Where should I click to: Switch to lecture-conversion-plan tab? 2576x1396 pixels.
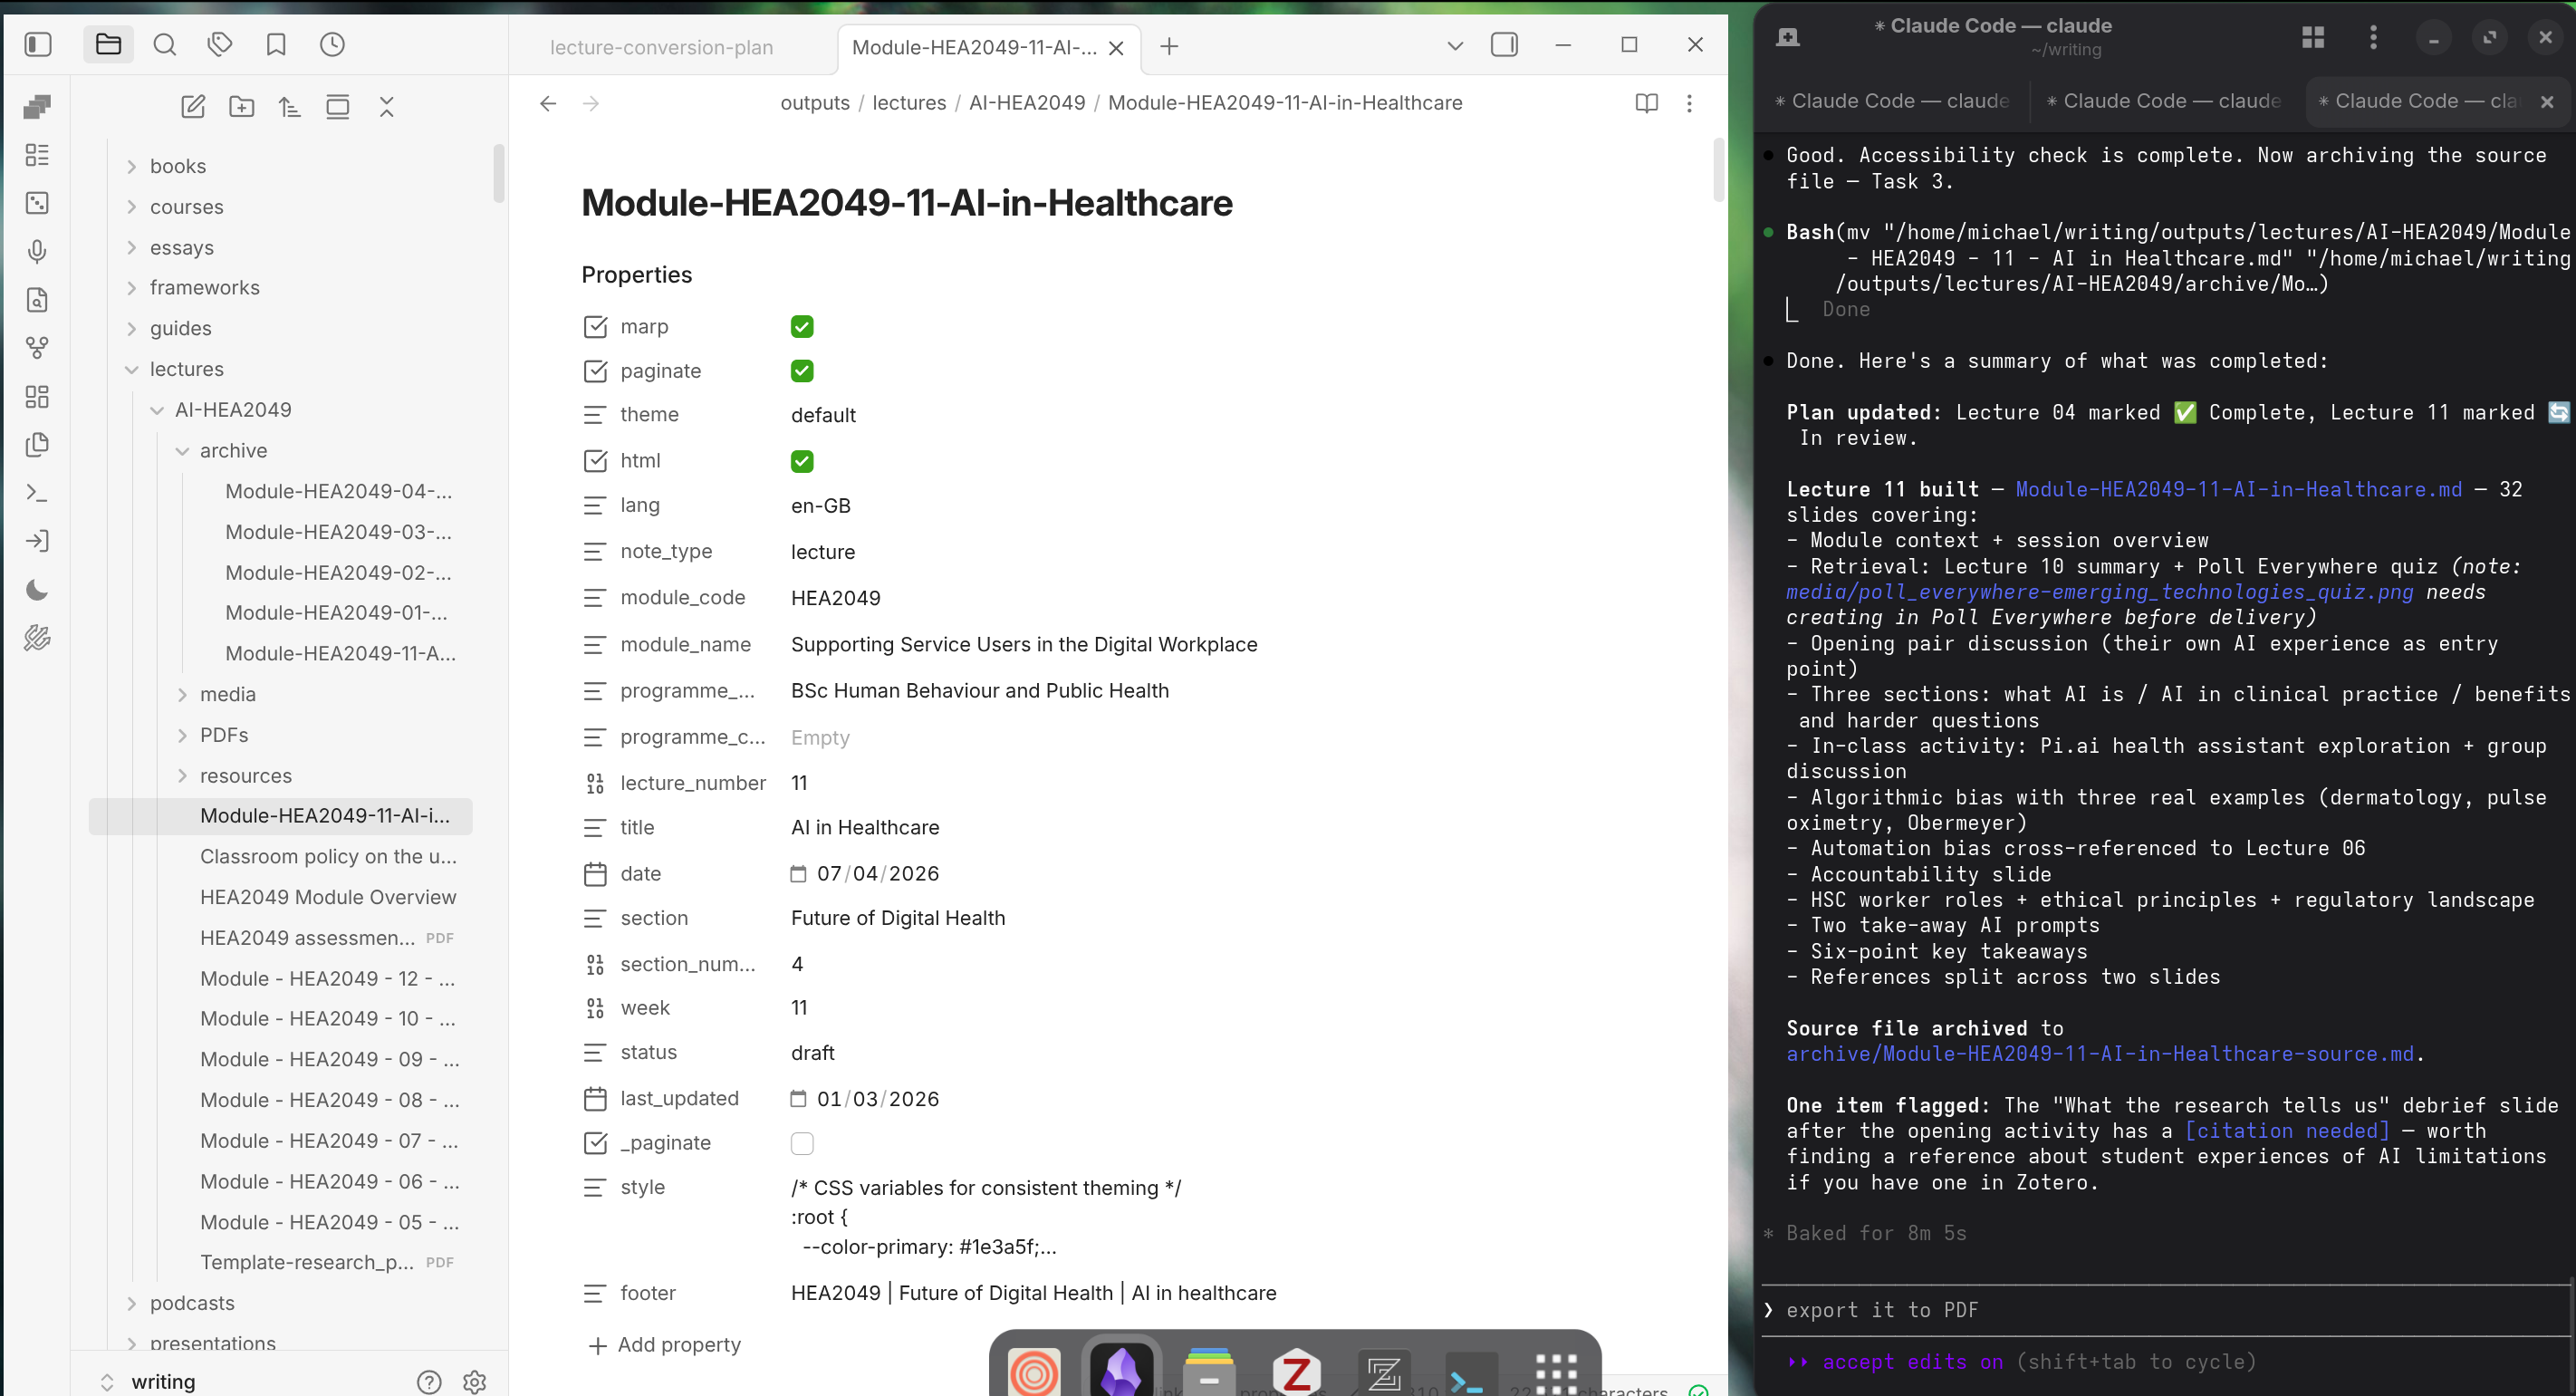[x=661, y=47]
